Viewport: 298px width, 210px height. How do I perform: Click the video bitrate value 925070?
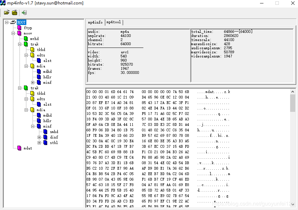[x=127, y=64]
